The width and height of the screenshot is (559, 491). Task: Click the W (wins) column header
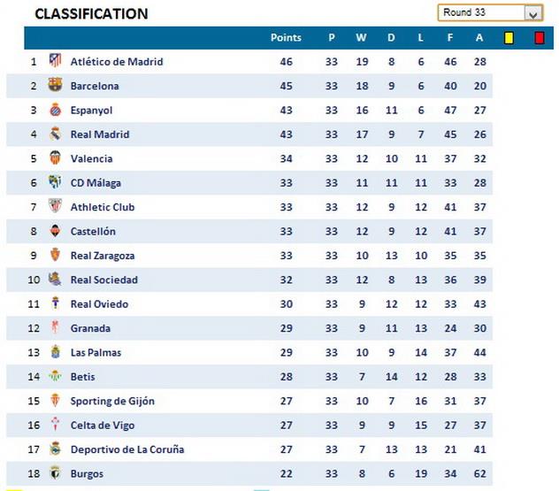click(x=361, y=38)
